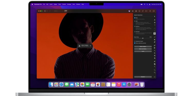Open the toolbar icon that has a dropdown chevron
Image resolution: width=193 pixels, height=96 pixels.
pyautogui.click(x=146, y=11)
